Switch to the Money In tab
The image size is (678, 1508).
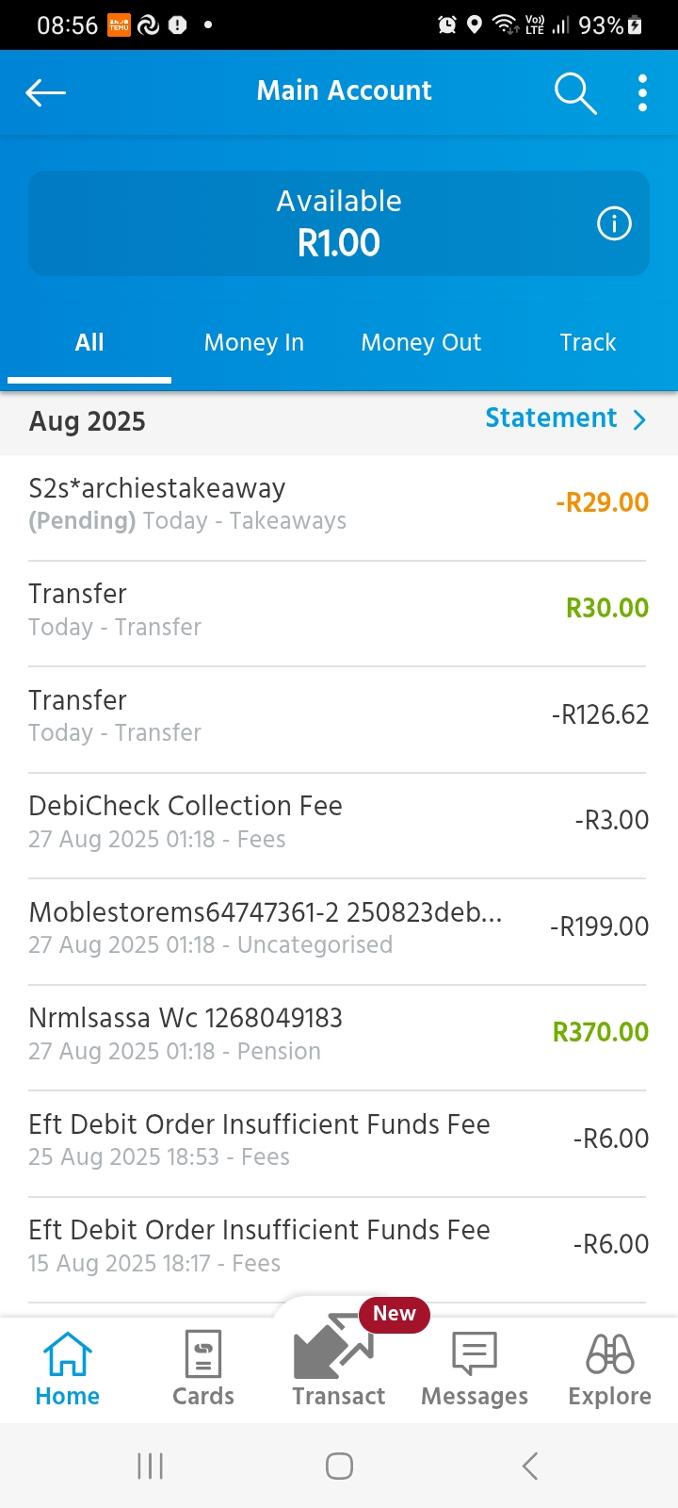(254, 343)
